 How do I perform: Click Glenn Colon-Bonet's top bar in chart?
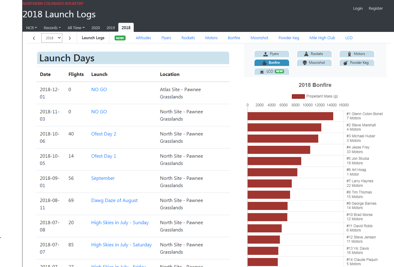tap(290, 116)
